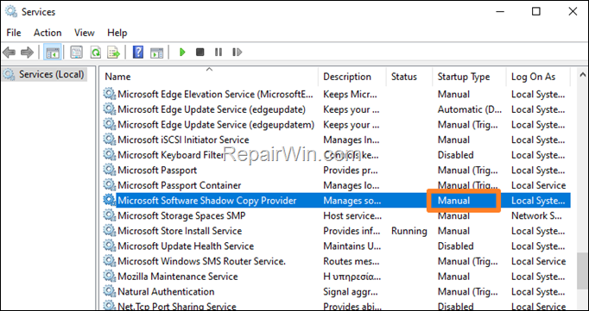Image resolution: width=589 pixels, height=311 pixels.
Task: Select Microsoft Store Install Service
Action: click(180, 231)
